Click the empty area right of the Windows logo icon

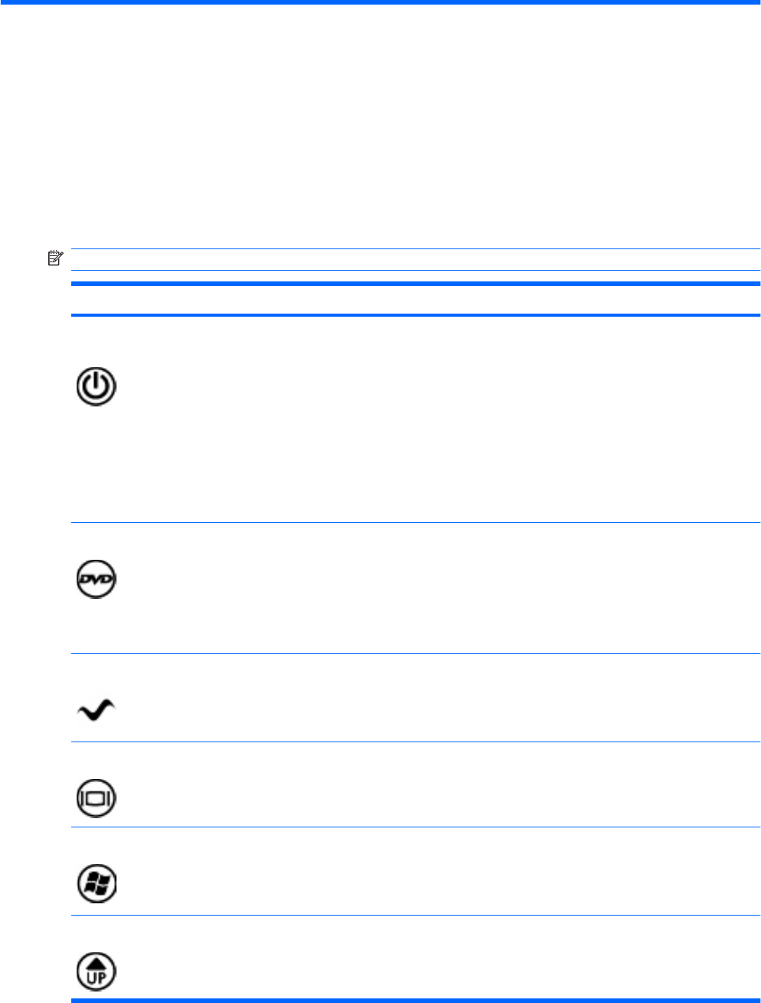[x=437, y=871]
